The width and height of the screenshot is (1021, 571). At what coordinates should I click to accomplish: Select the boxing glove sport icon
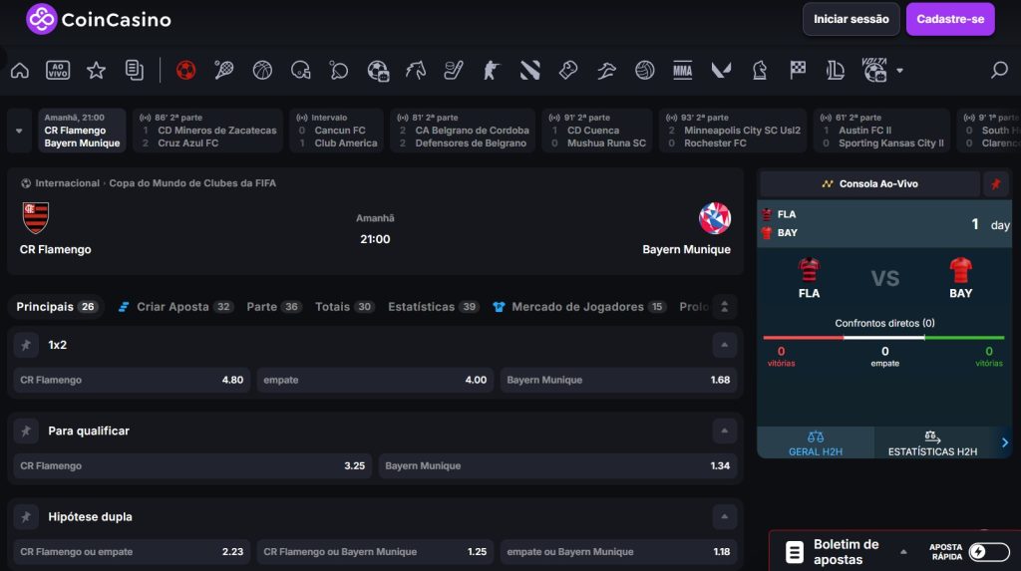[567, 70]
